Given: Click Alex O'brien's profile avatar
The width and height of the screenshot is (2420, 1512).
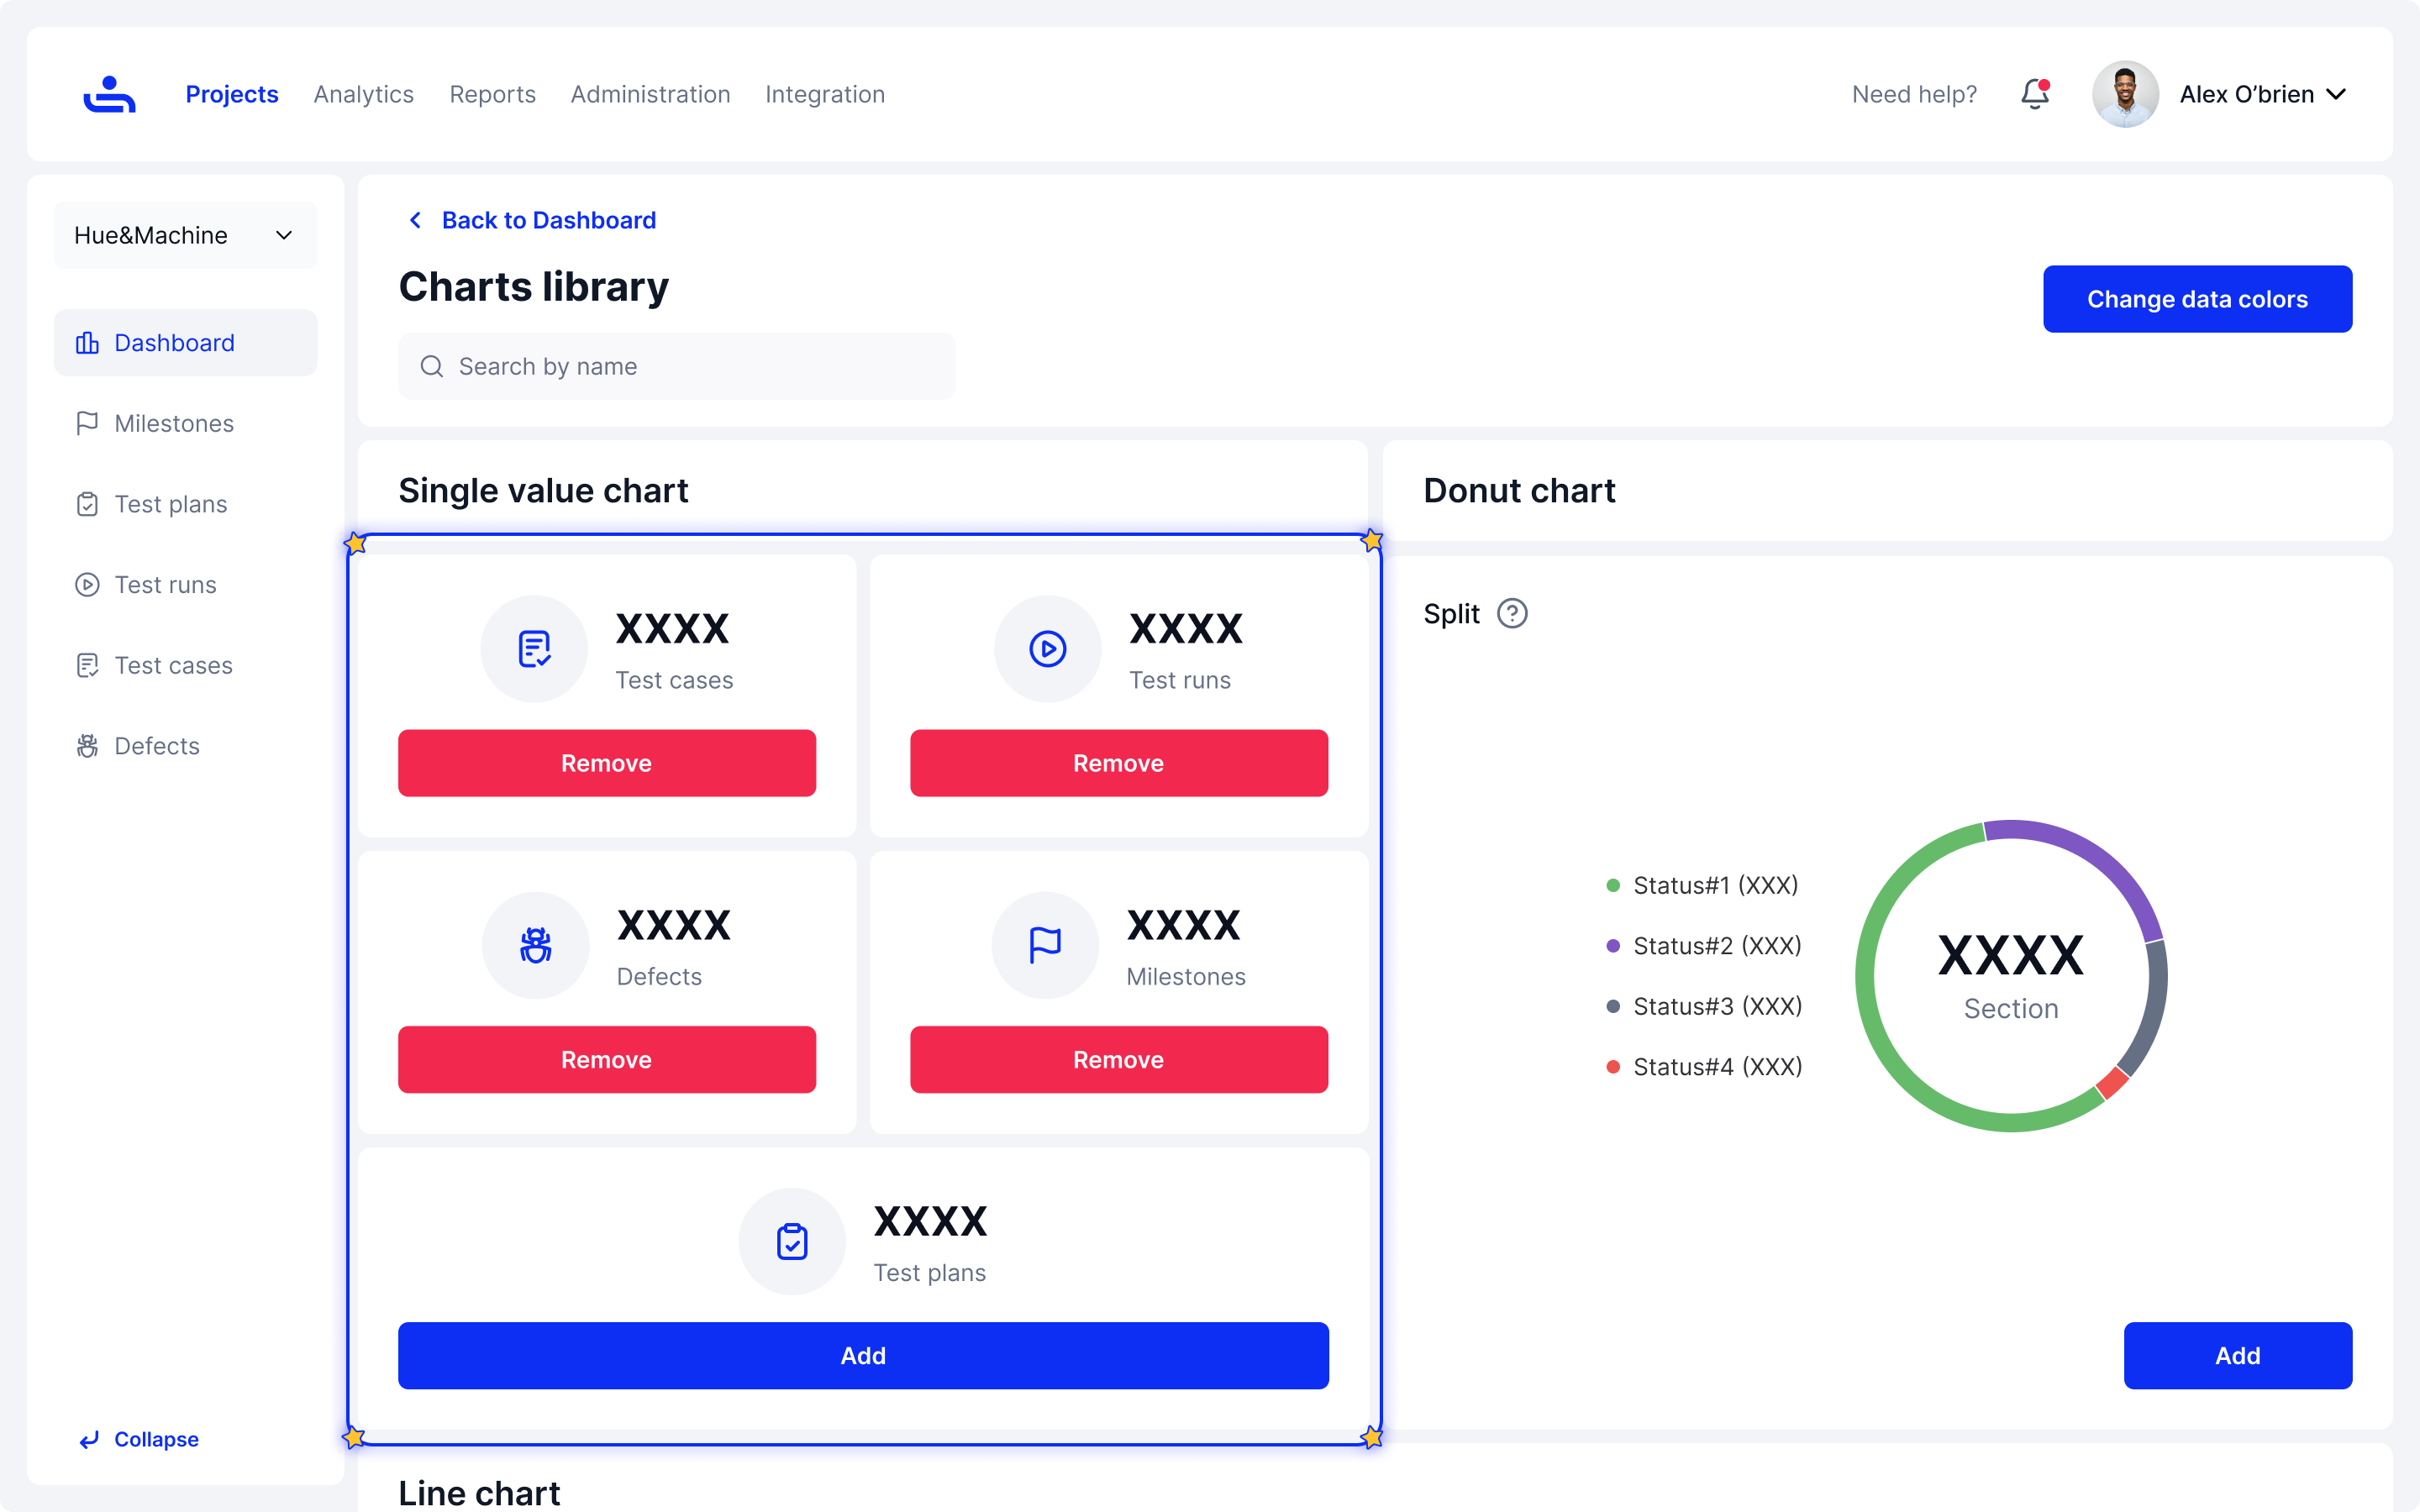Looking at the screenshot, I should pos(2125,94).
